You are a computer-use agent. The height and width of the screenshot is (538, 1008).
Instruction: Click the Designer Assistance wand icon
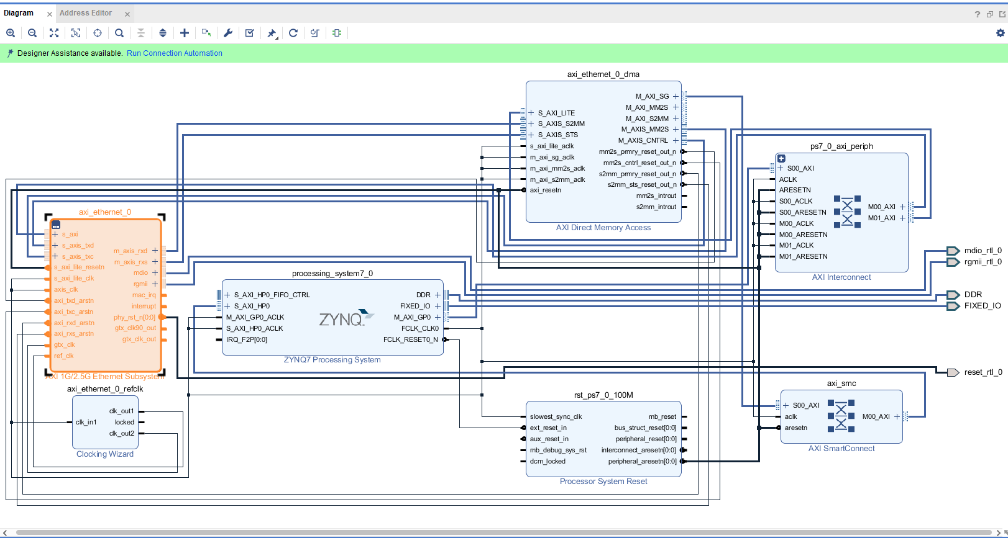click(10, 53)
